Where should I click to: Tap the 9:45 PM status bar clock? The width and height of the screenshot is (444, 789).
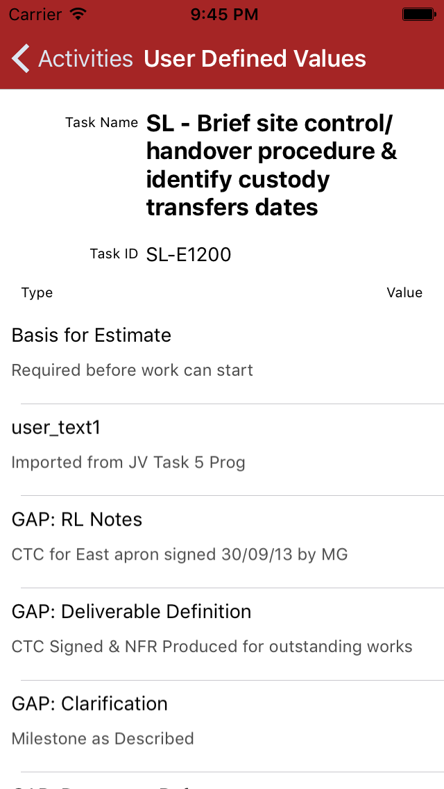click(x=224, y=14)
